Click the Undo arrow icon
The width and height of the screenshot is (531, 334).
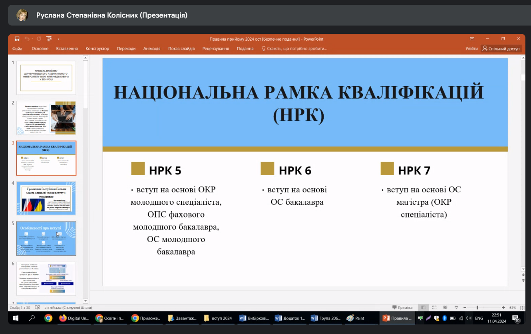click(27, 39)
